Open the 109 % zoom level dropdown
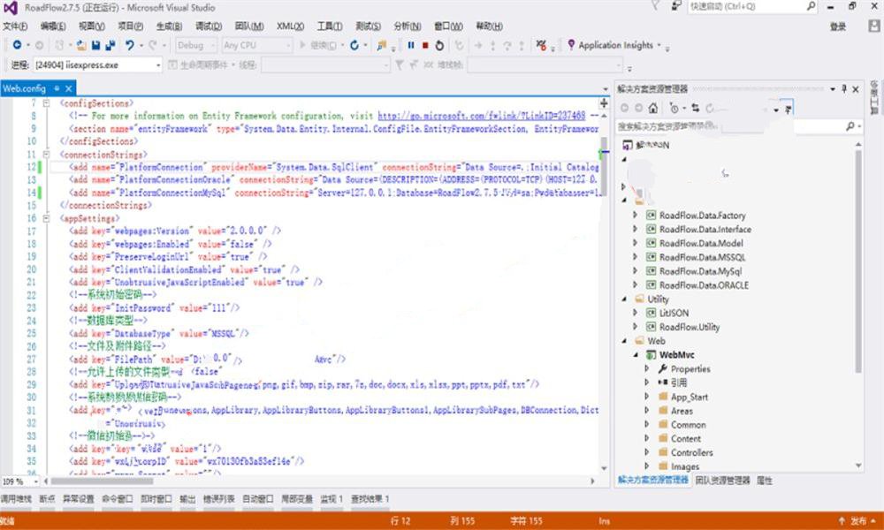This screenshot has height=530, width=884. pyautogui.click(x=36, y=481)
